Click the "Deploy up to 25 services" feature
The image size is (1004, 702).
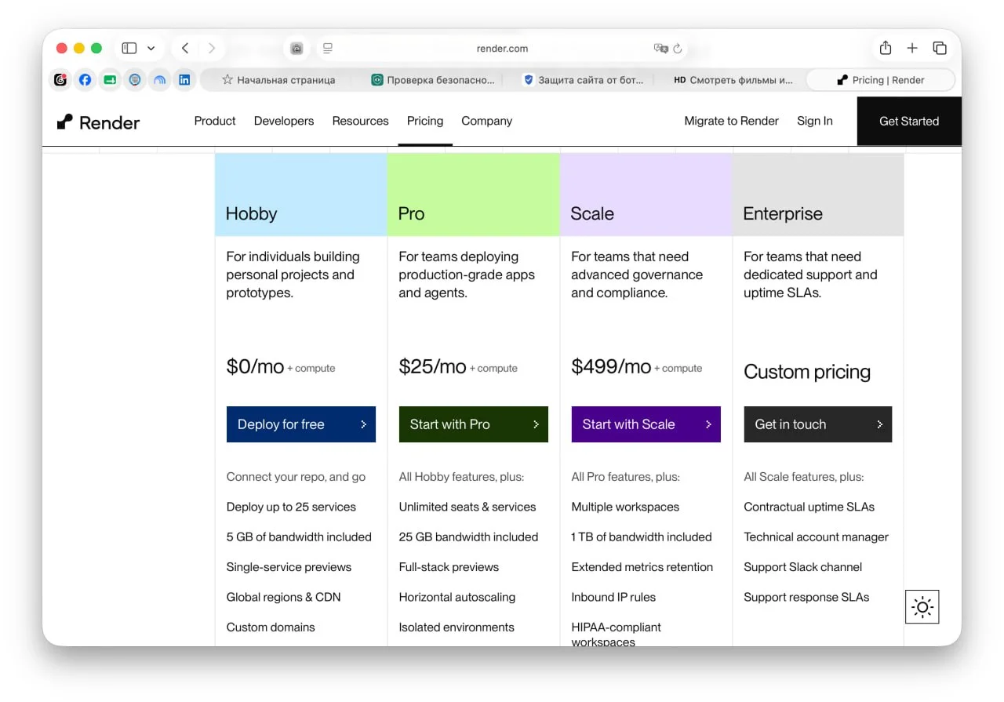291,507
